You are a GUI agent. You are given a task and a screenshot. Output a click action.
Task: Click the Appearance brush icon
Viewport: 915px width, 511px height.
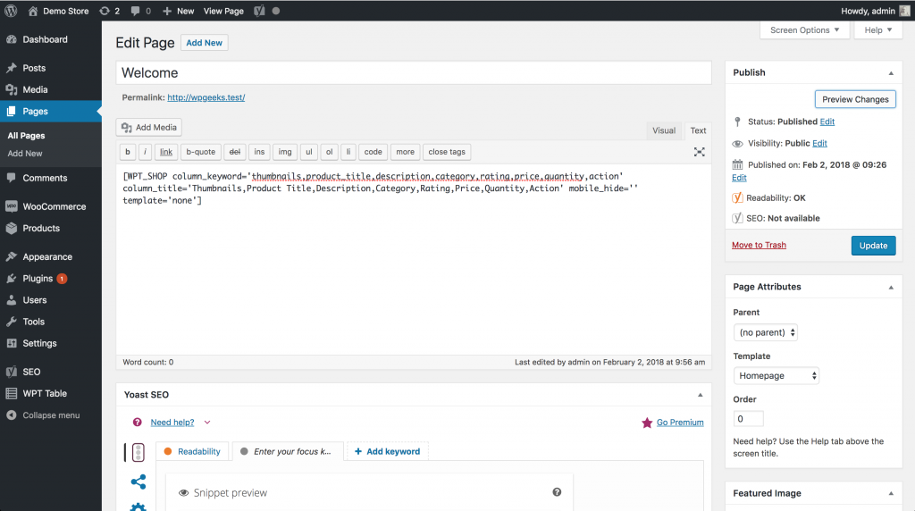click(11, 256)
